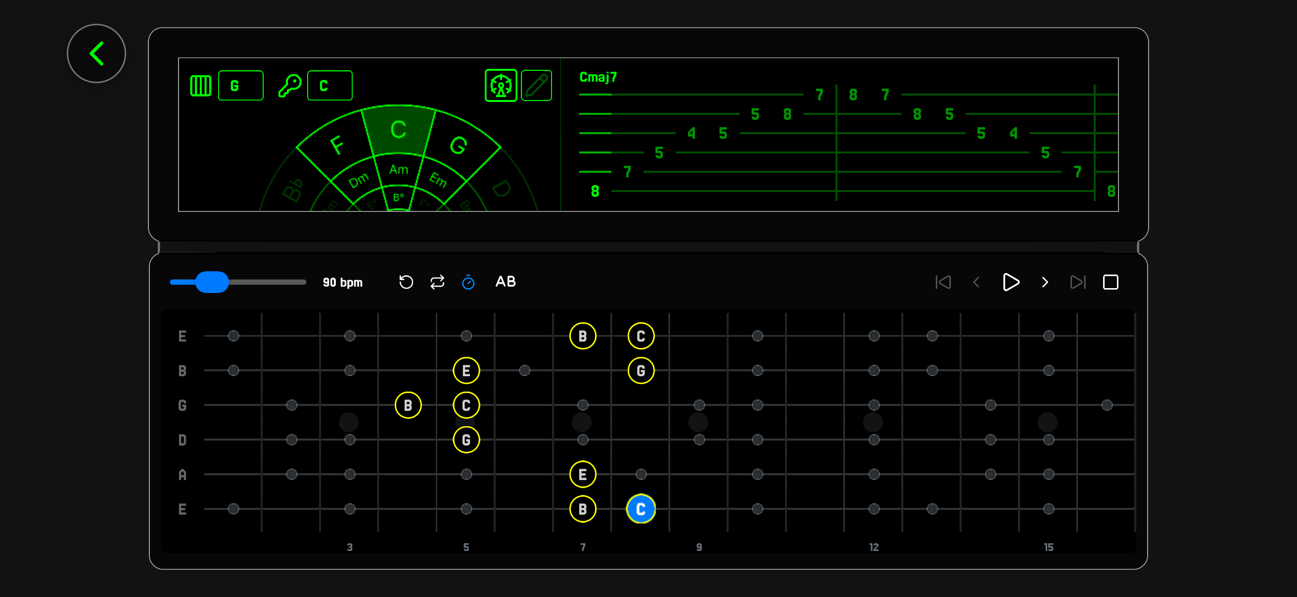
Task: Open the C key selector box
Action: pyautogui.click(x=330, y=85)
